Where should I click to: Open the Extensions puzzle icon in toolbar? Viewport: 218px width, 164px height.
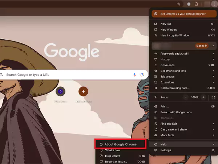[196, 4]
